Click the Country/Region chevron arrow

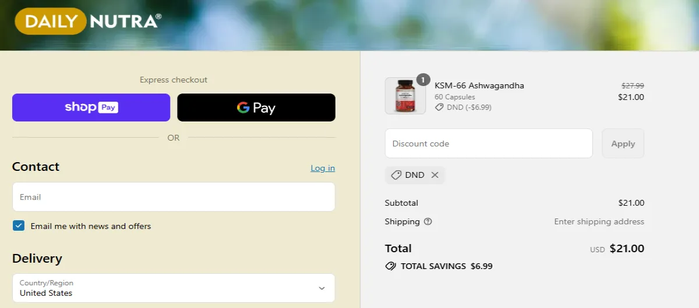point(322,288)
